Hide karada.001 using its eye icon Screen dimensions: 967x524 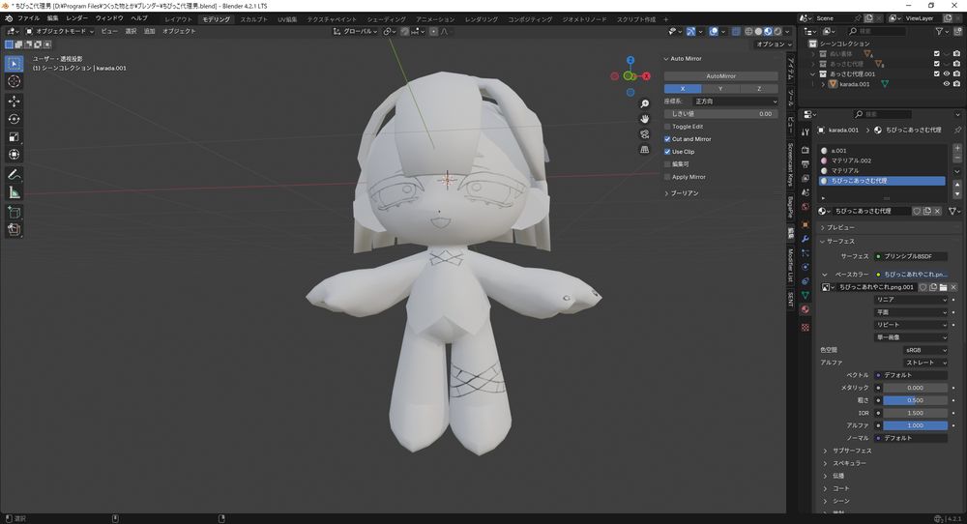tap(946, 84)
